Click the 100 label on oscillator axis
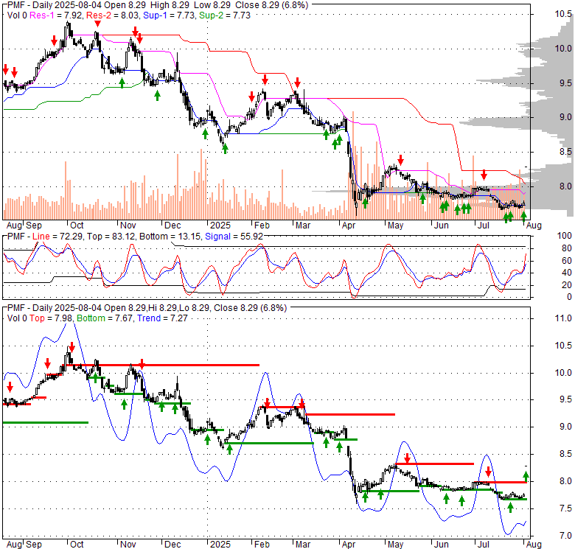Image resolution: width=575 pixels, height=549 pixels. 565,236
